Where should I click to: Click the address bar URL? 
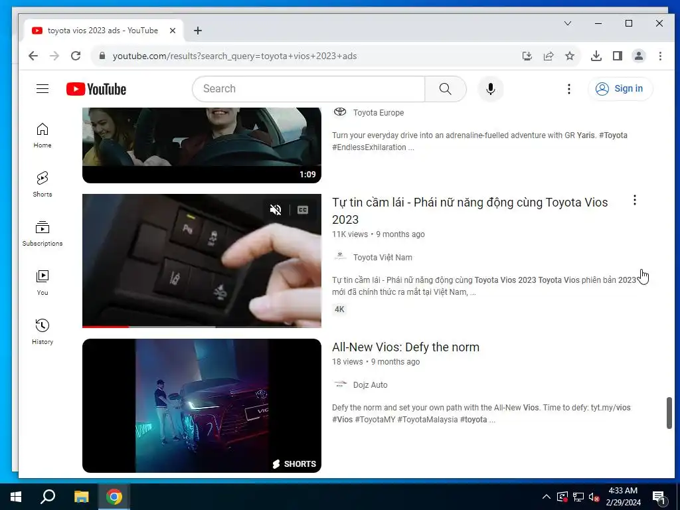(x=234, y=56)
